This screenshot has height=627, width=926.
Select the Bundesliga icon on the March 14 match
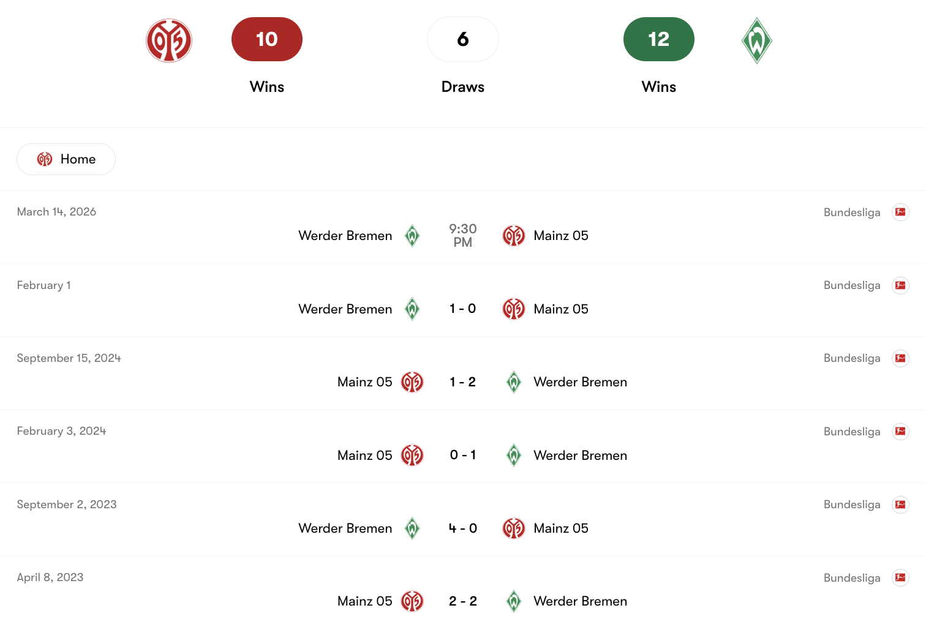901,212
